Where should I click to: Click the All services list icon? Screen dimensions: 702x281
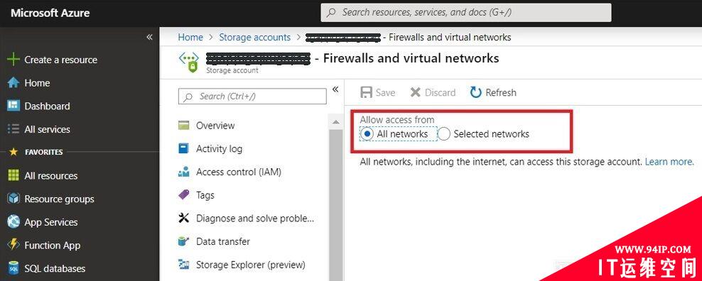13,129
